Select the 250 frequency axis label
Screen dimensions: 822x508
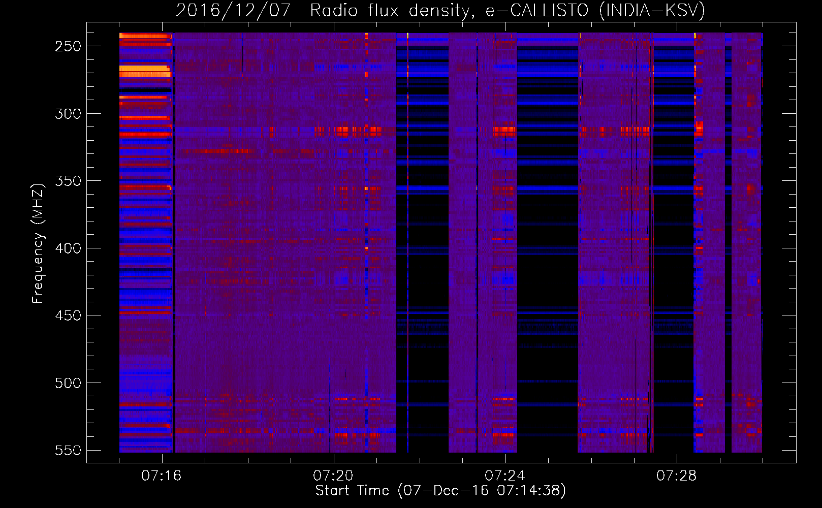point(68,46)
